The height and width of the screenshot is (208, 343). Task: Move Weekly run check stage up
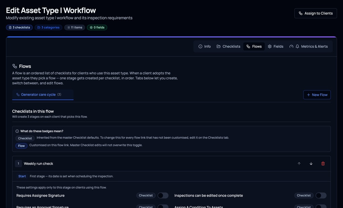299,163
